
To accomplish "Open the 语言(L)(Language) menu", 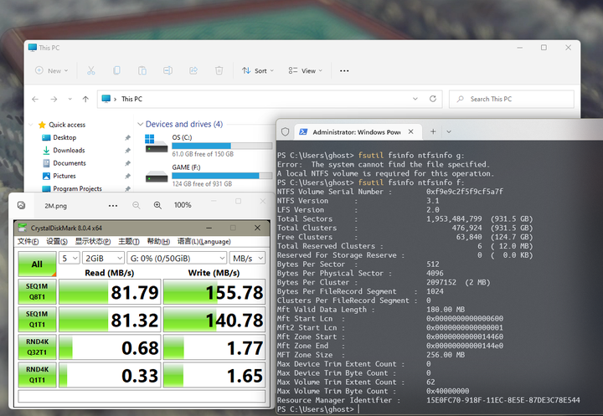I will (x=204, y=241).
